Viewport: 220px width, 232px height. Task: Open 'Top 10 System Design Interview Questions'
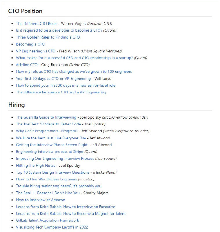tap(52, 172)
